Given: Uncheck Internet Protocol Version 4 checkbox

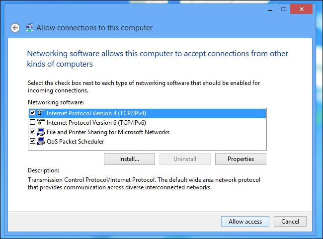Looking at the screenshot, I should point(32,113).
